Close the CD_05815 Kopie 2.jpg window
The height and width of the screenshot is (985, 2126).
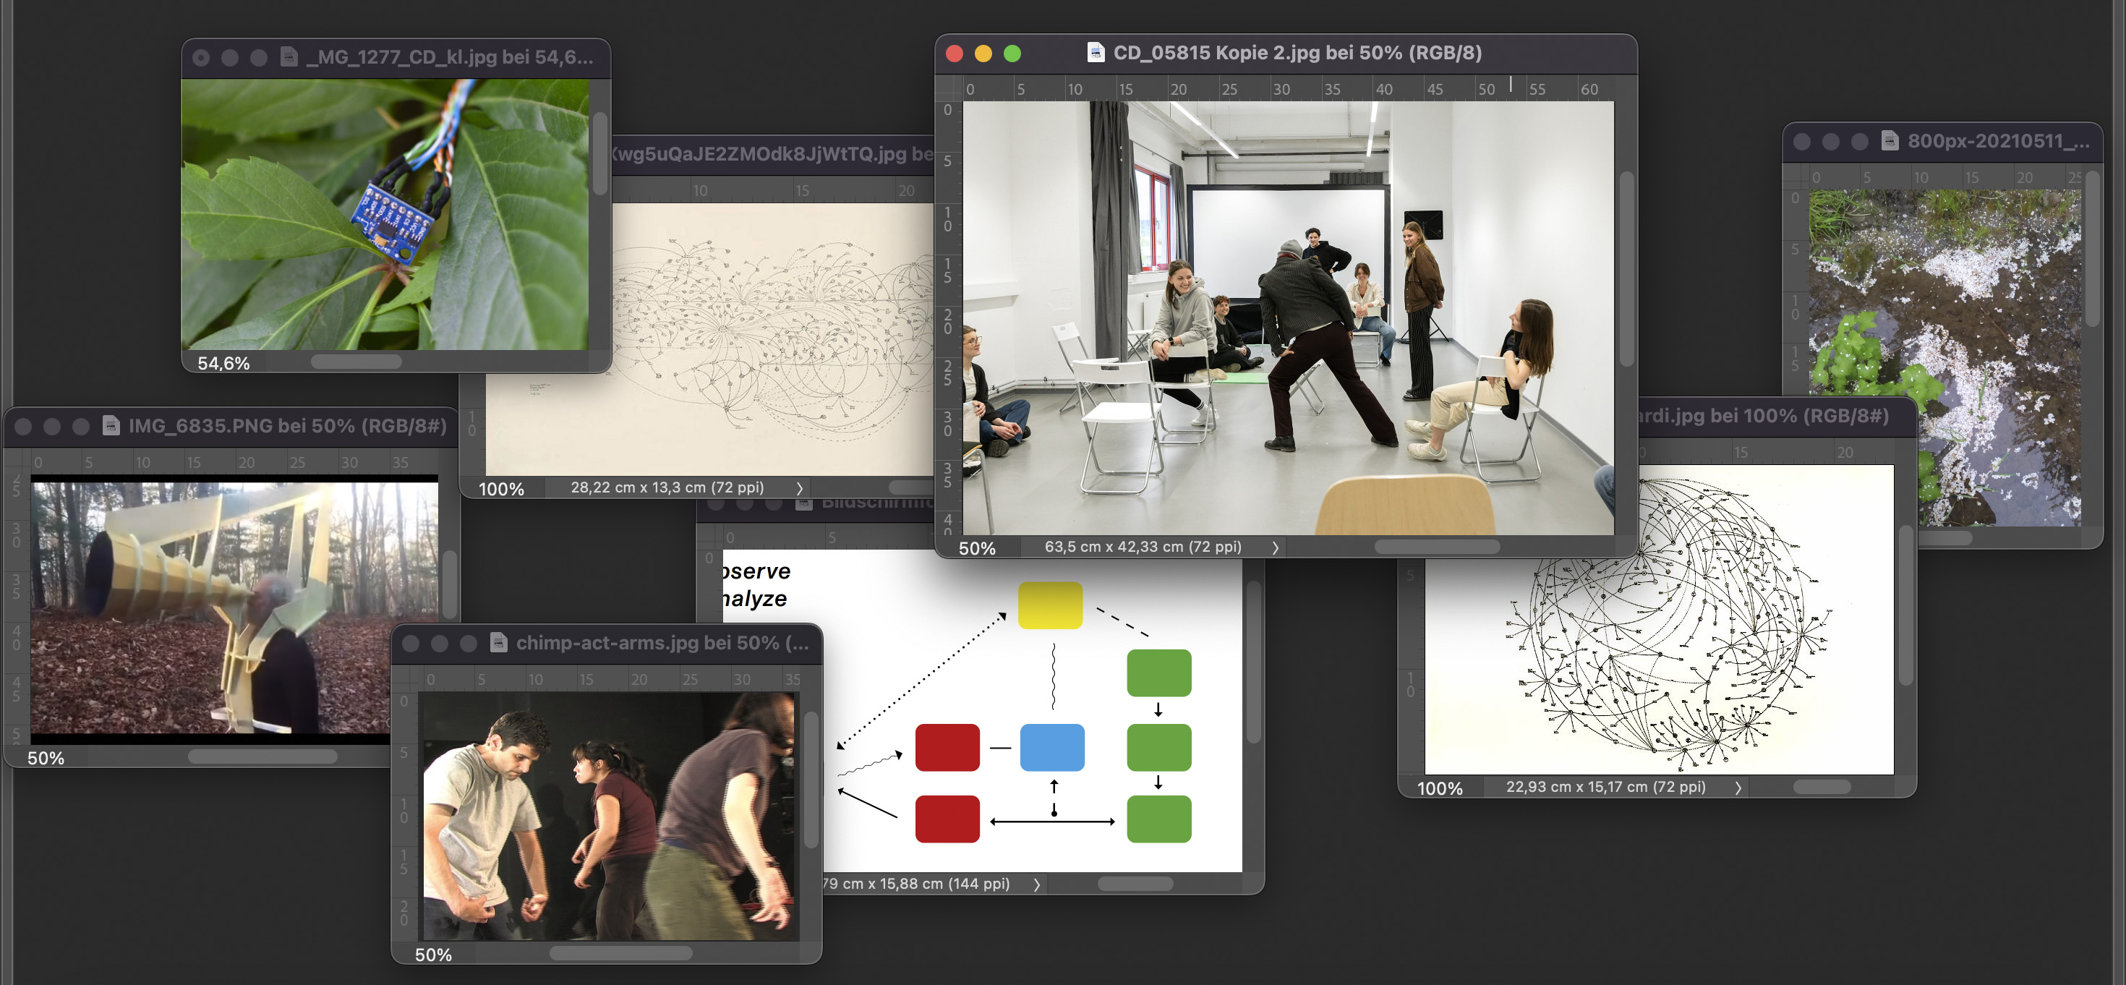tap(954, 54)
